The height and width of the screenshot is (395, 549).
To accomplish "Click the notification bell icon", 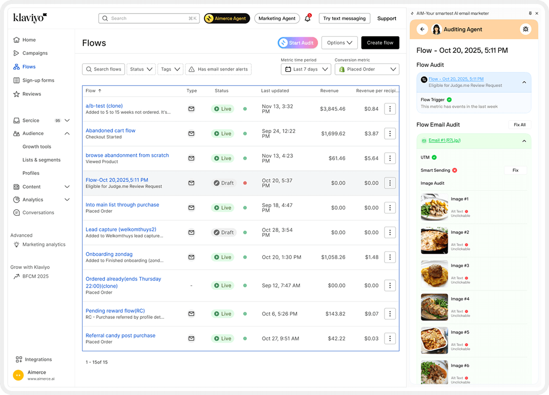I will (x=307, y=19).
